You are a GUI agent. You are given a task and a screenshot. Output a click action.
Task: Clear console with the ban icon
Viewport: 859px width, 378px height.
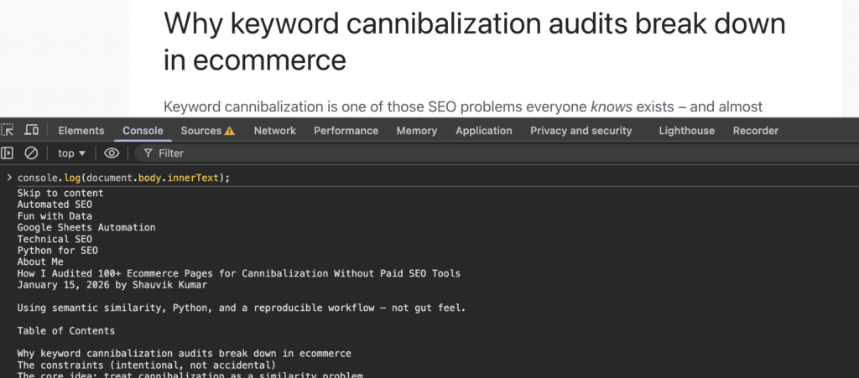pos(31,153)
